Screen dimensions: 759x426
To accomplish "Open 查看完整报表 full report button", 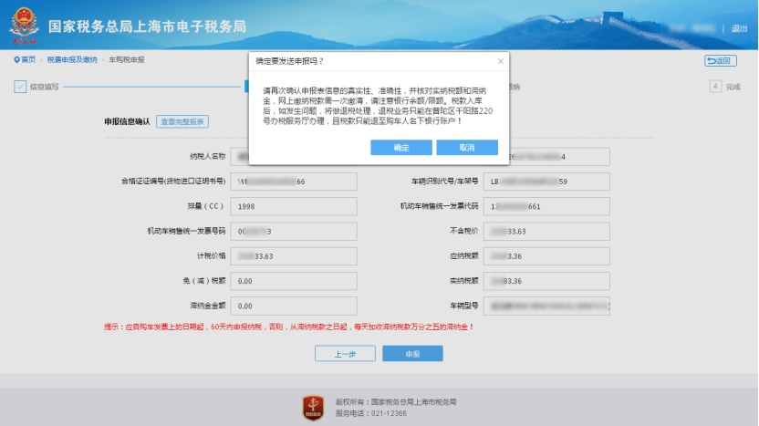I will pos(182,121).
